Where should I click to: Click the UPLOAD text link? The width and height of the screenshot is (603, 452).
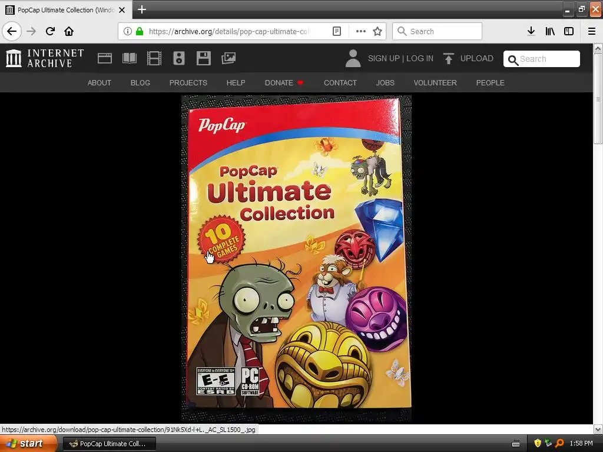[477, 58]
